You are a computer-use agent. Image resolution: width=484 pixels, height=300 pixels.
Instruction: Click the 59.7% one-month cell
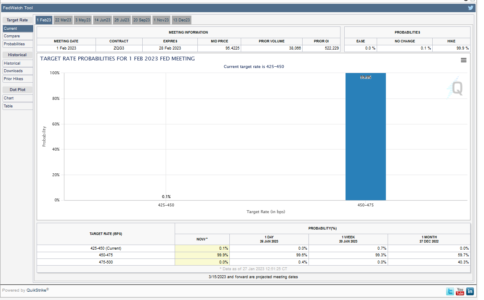(429, 255)
